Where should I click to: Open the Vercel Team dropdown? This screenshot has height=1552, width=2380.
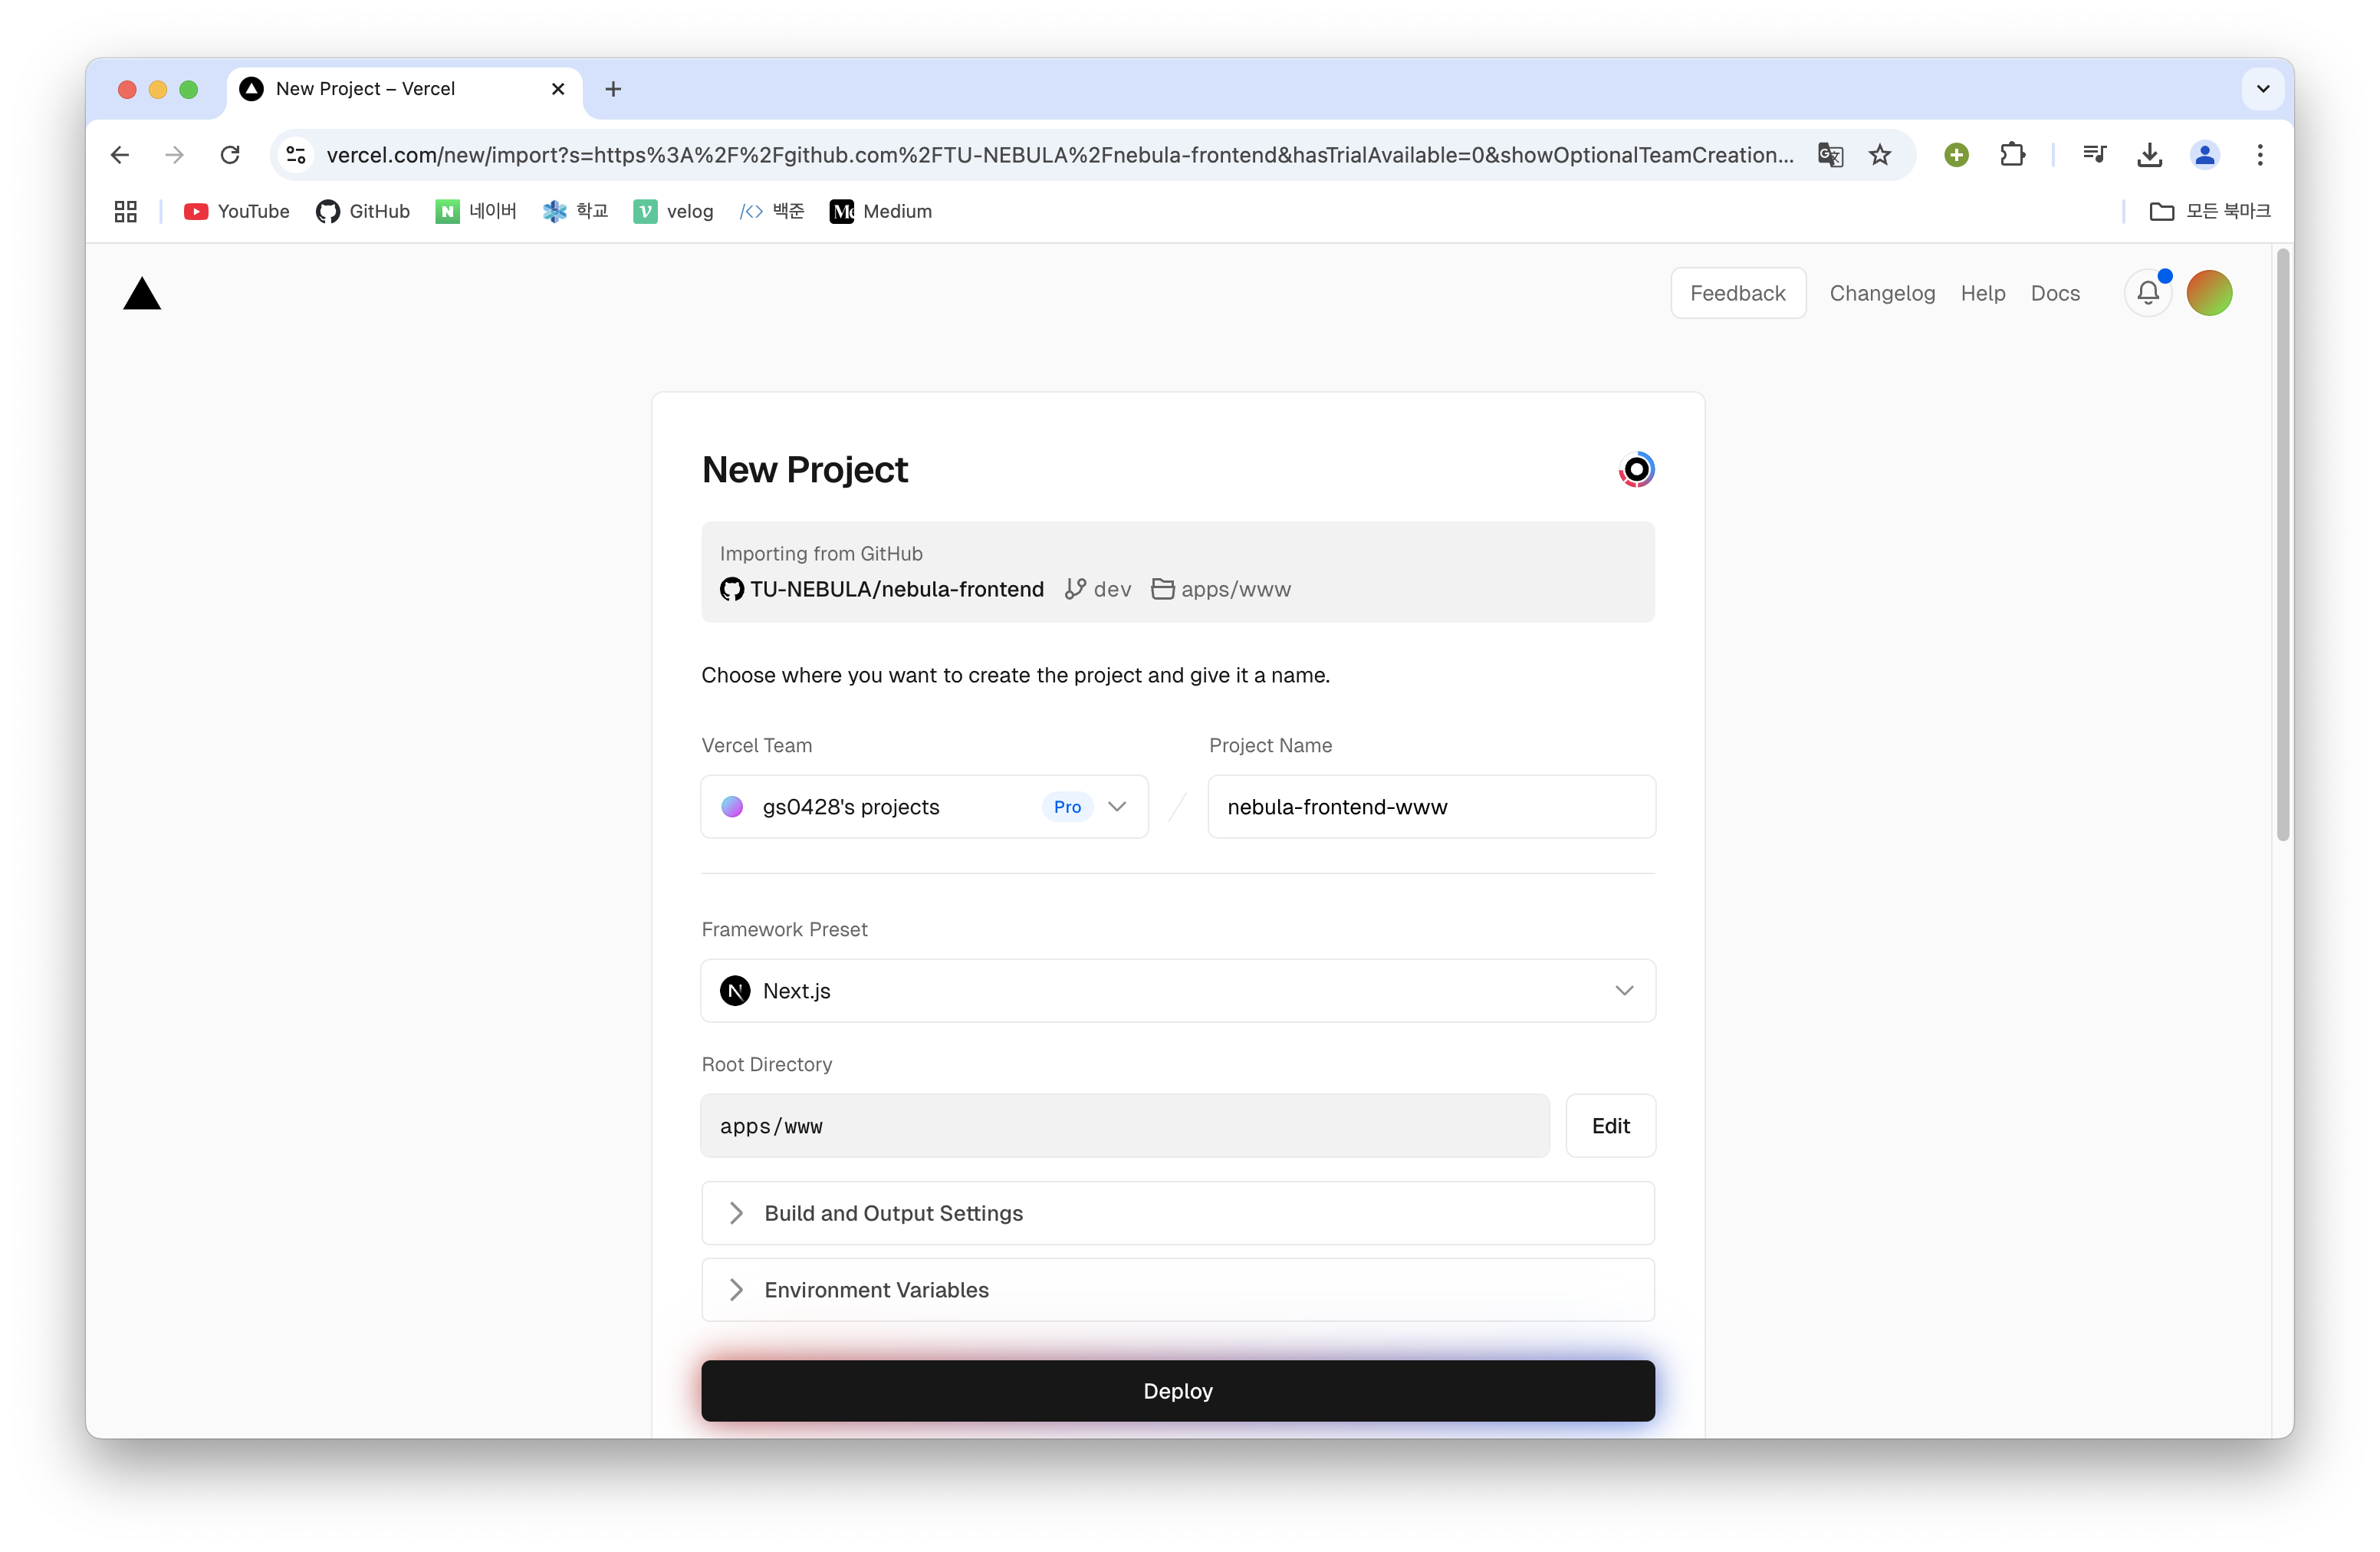[924, 807]
